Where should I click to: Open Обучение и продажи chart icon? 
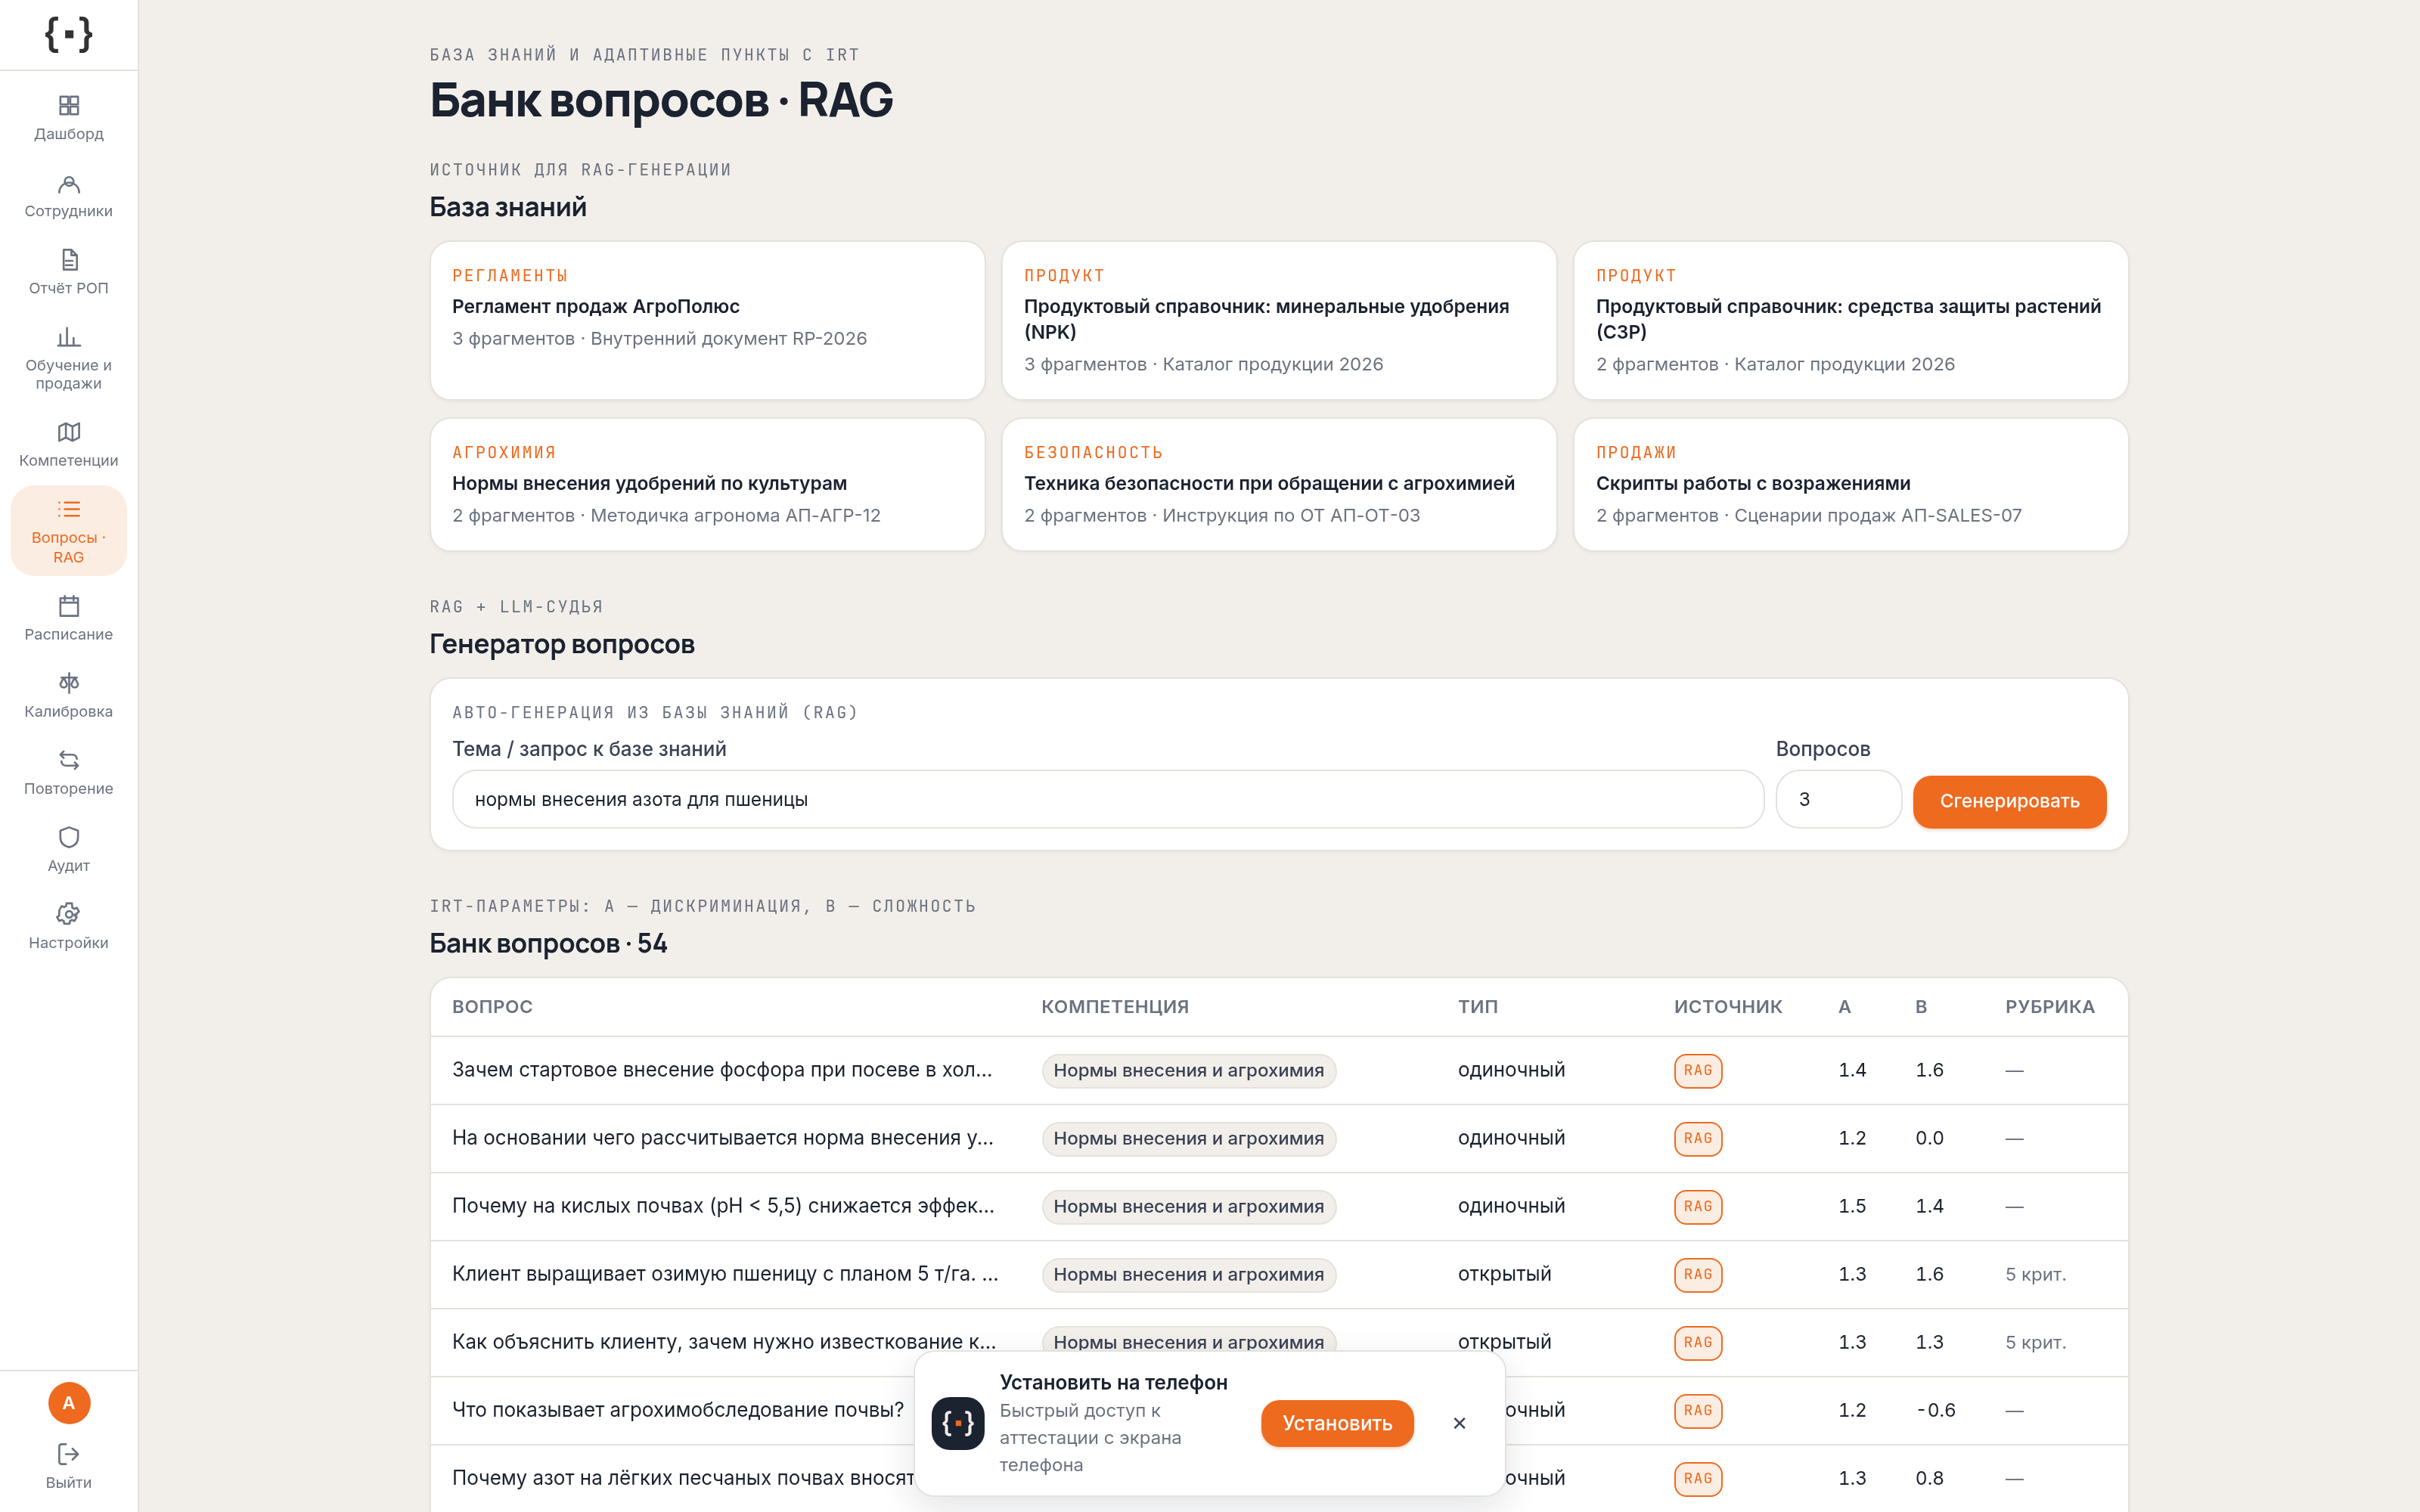click(x=68, y=337)
